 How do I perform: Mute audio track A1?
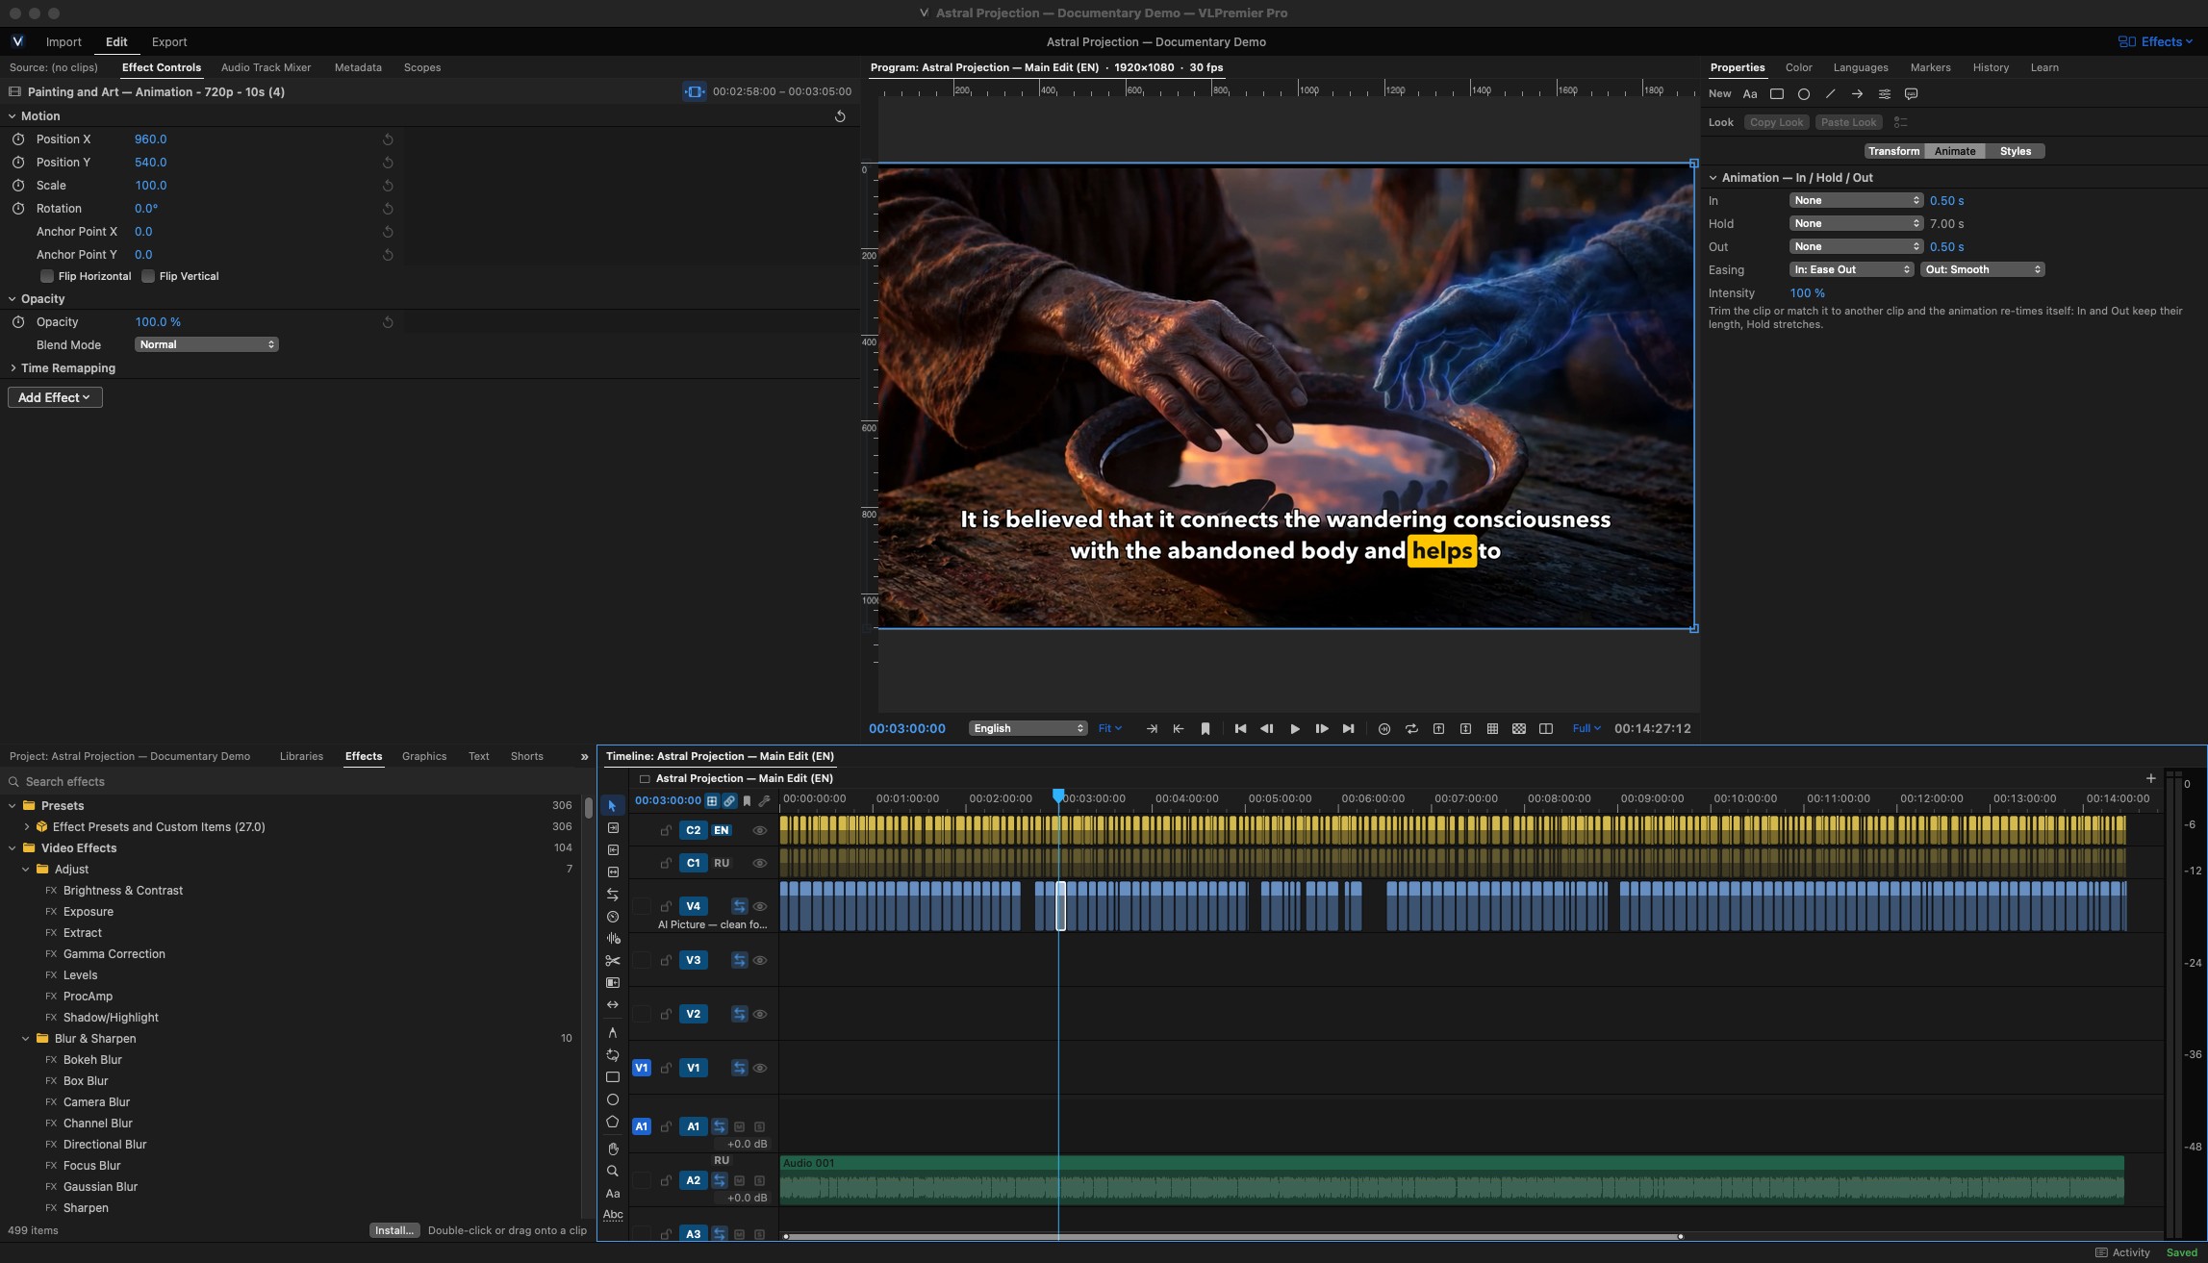tap(740, 1126)
